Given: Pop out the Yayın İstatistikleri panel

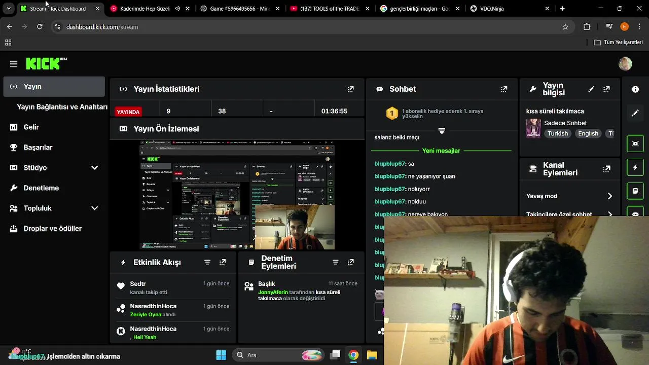Looking at the screenshot, I should click(x=350, y=89).
